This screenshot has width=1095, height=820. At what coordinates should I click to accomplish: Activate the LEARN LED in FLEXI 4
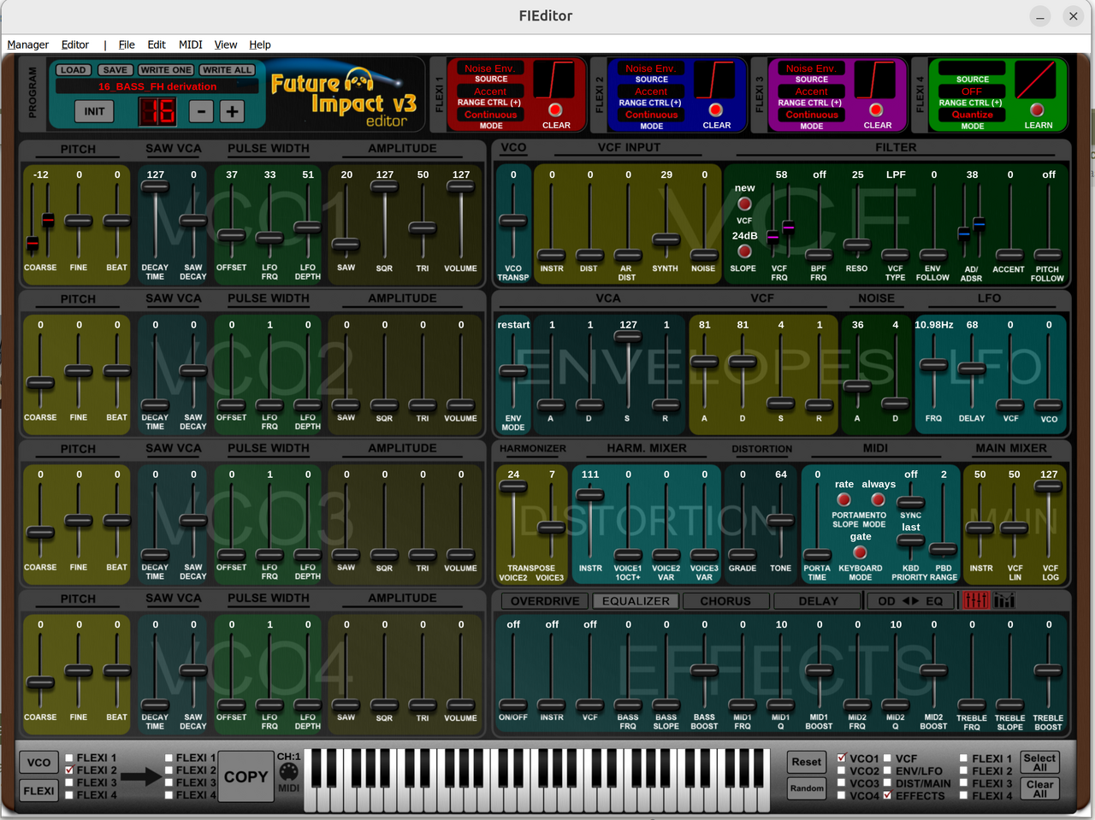[1037, 109]
